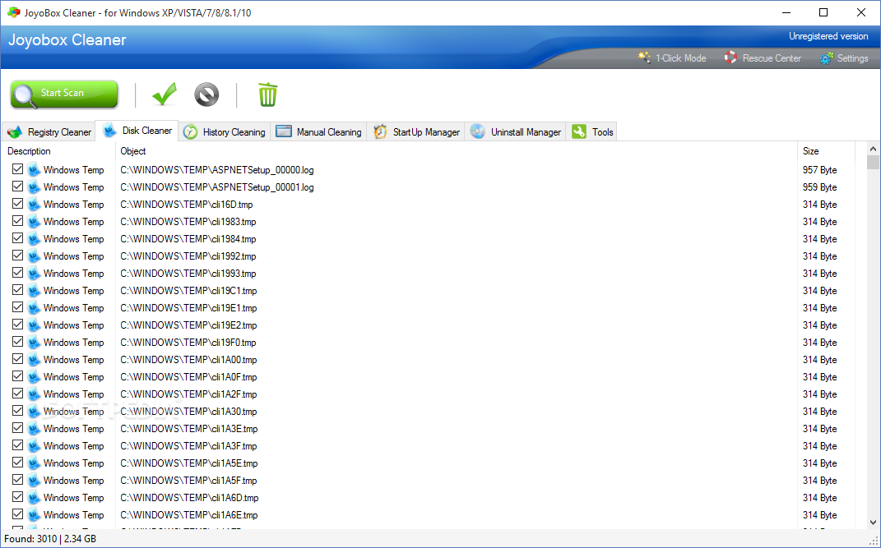Toggle the checkbox for cli1A3F.tmp
881x548 pixels.
coord(17,445)
